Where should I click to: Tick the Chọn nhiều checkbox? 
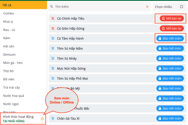[182, 7]
